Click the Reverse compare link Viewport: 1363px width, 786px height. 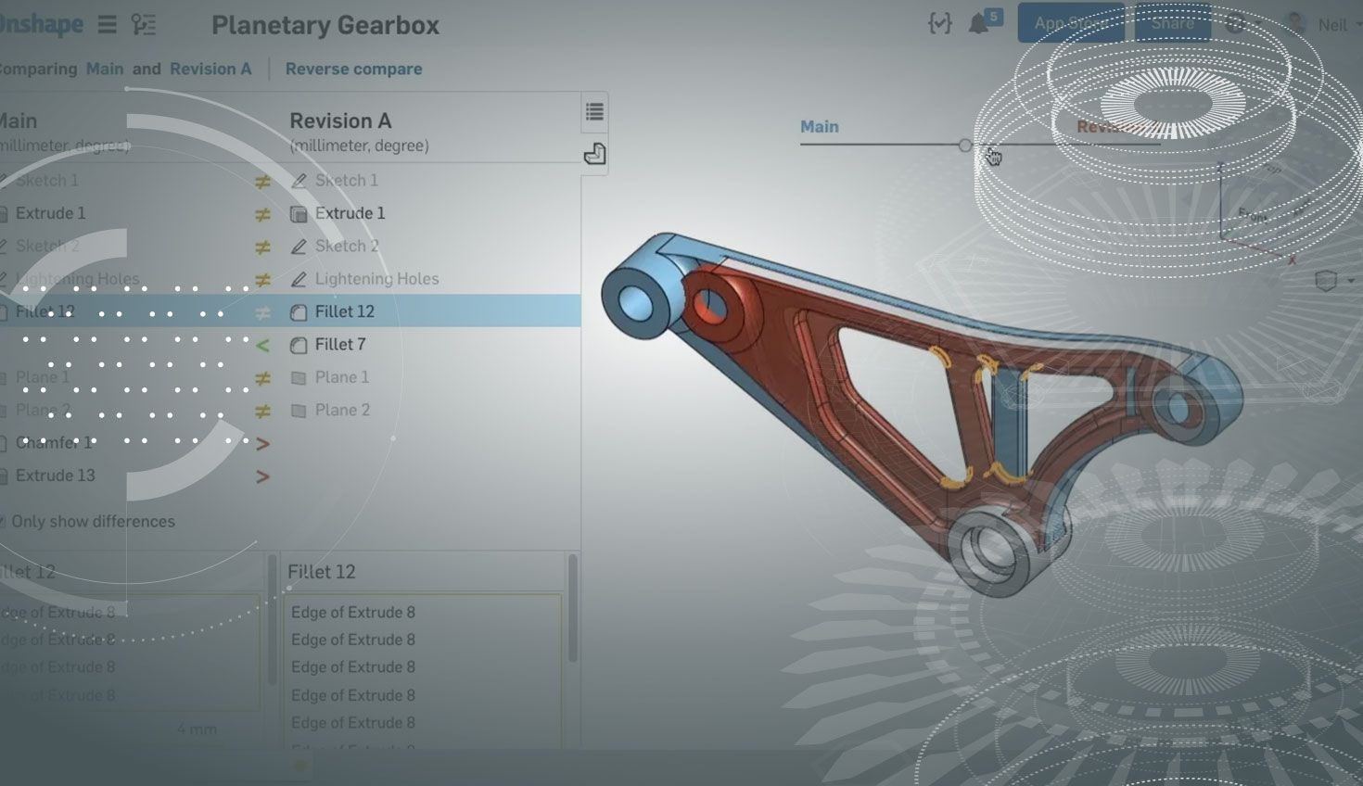click(x=353, y=70)
